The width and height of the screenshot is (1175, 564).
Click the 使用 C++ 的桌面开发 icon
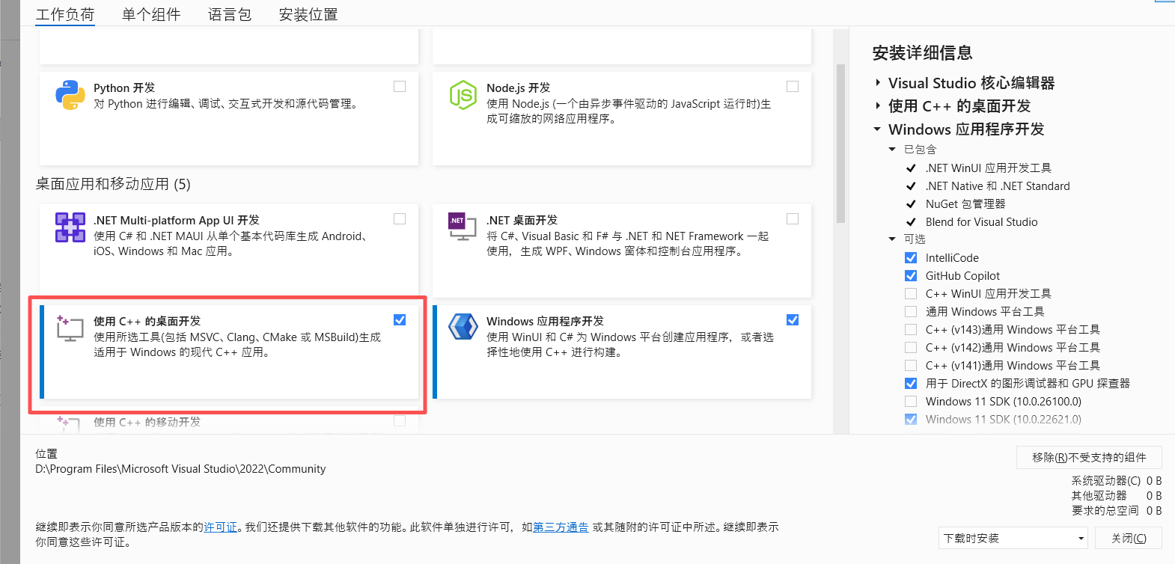coord(70,328)
